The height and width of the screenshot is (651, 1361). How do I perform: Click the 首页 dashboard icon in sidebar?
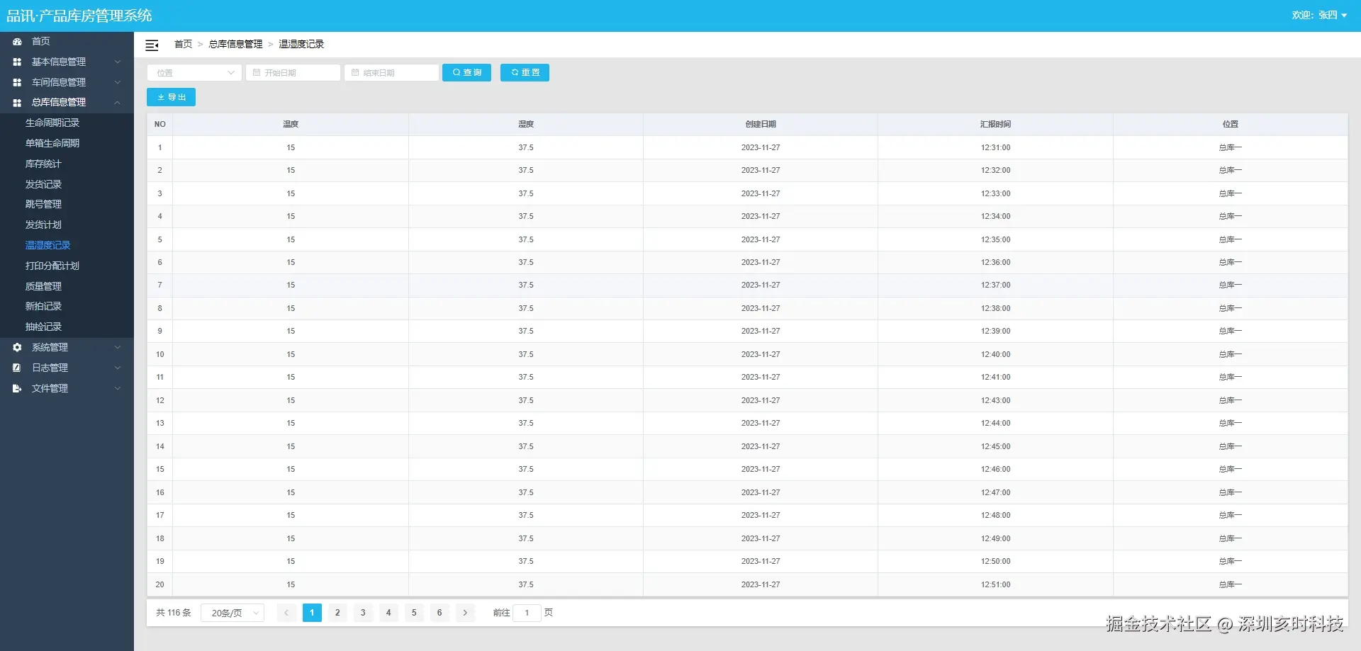coord(17,42)
